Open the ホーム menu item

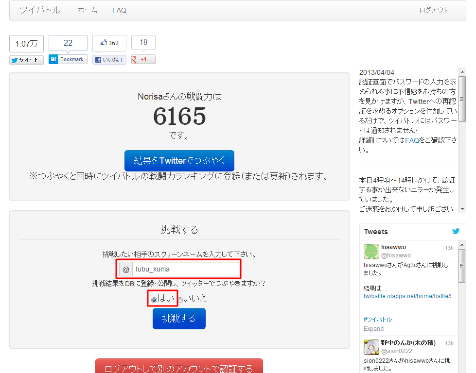click(x=88, y=10)
